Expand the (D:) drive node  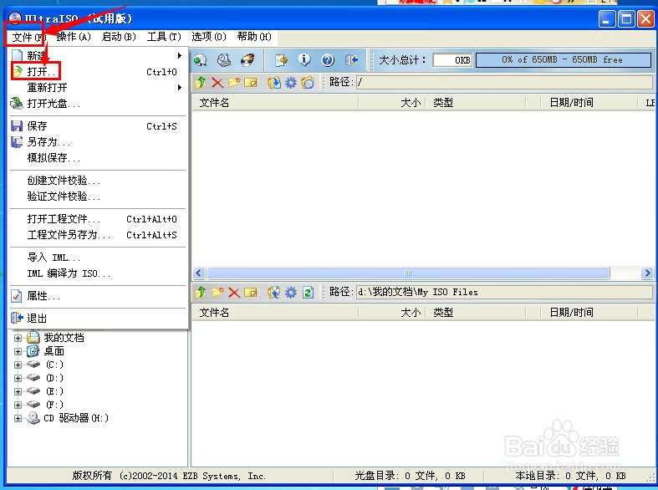click(18, 379)
